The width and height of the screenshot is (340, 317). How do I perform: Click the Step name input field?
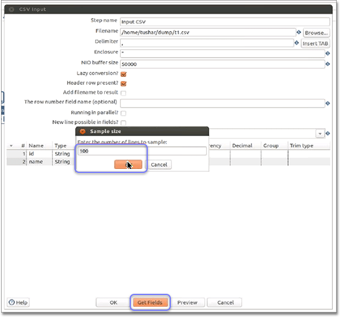(225, 21)
